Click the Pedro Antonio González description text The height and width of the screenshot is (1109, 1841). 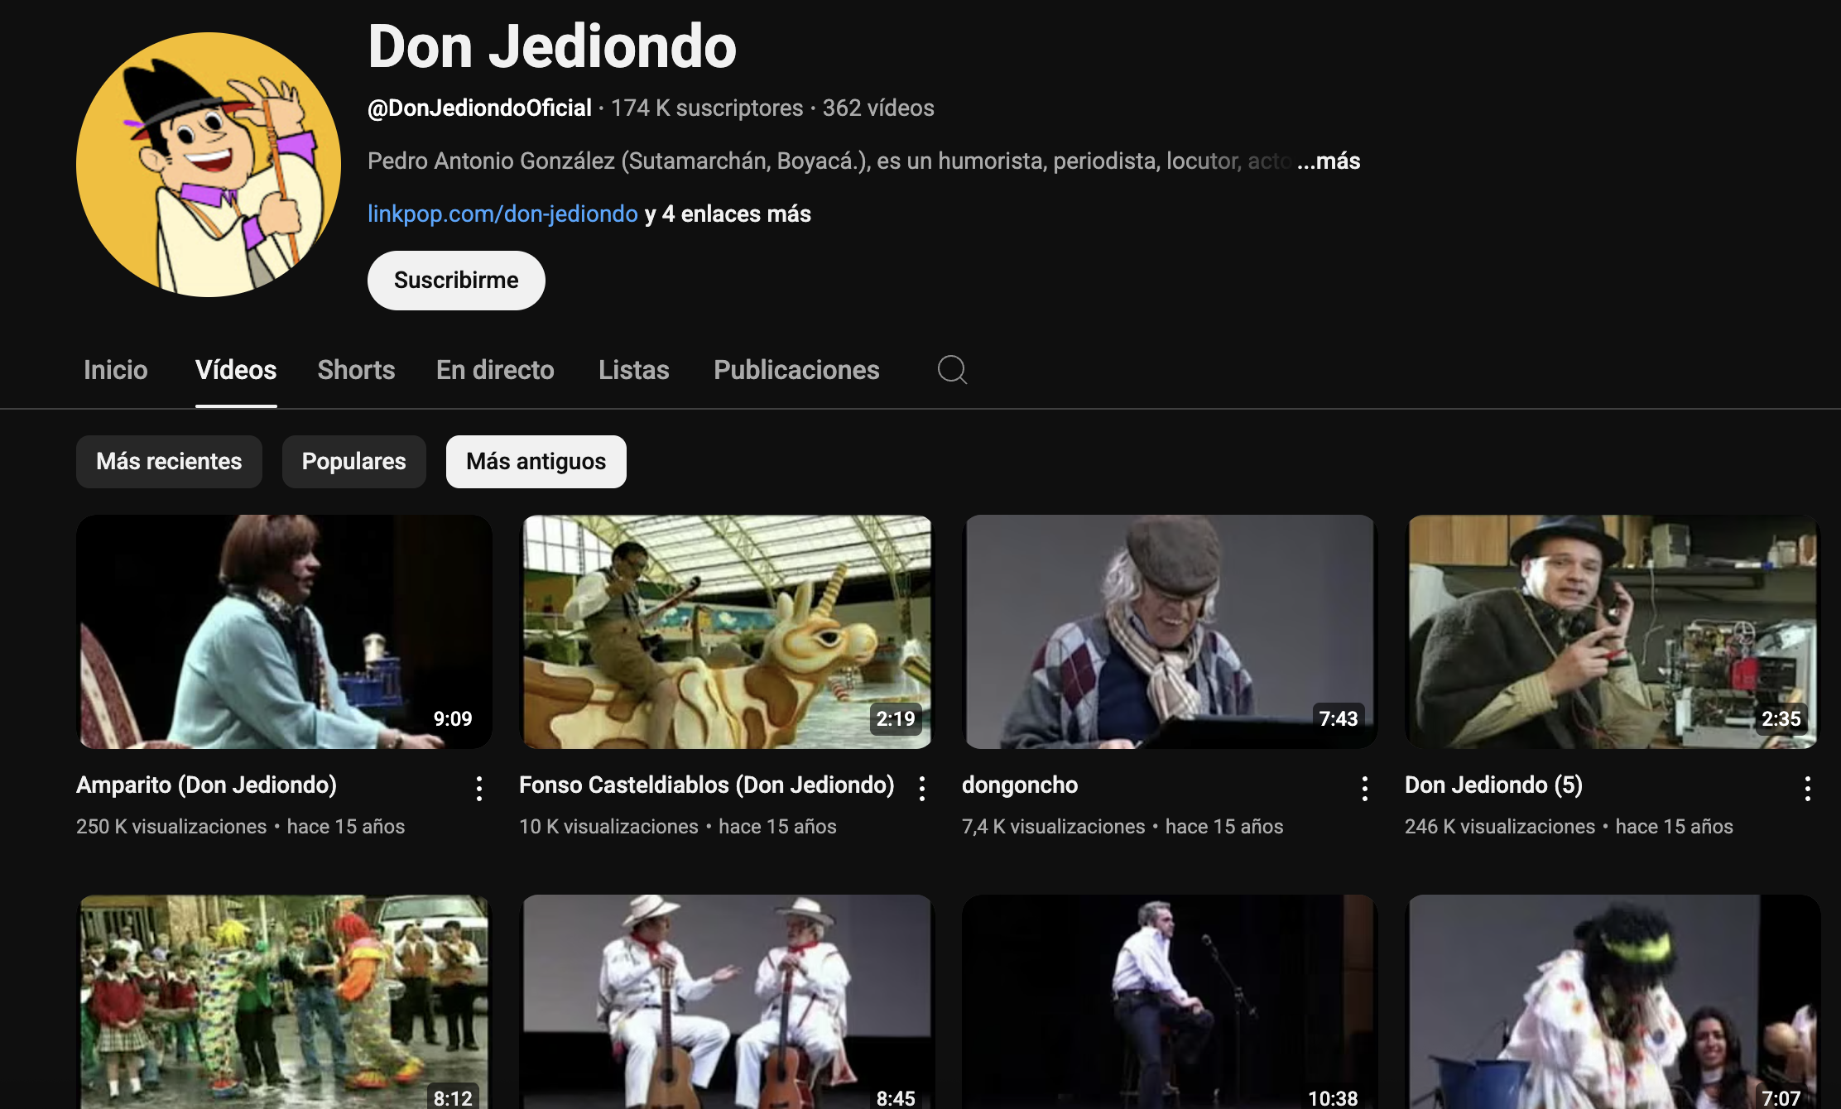[829, 161]
